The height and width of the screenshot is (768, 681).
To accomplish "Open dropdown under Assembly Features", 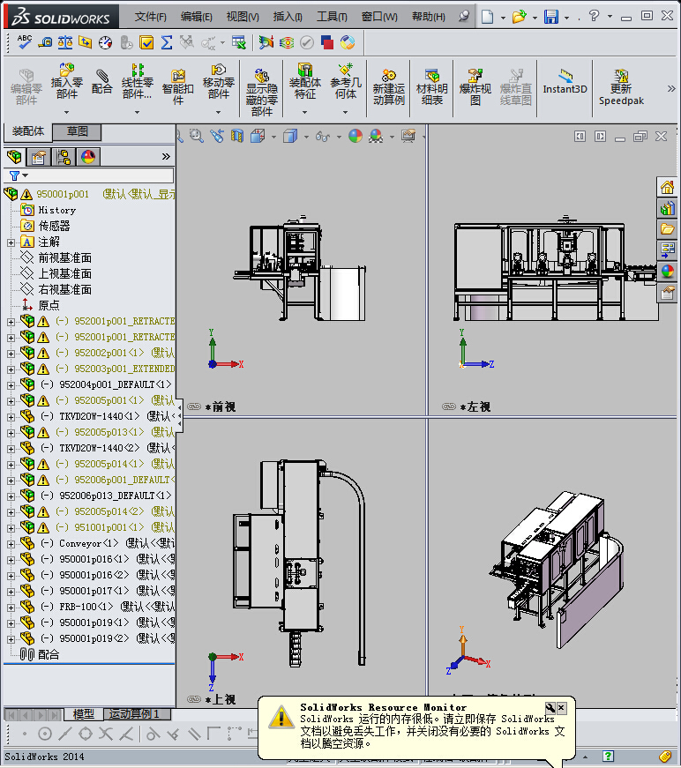I will [x=304, y=112].
